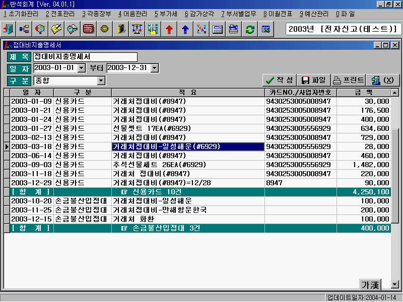Click the cell '거래처접대비-만해항운한국'

pos(188,210)
